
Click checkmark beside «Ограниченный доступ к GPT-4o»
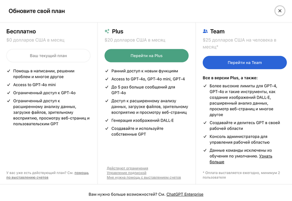pos(9,93)
